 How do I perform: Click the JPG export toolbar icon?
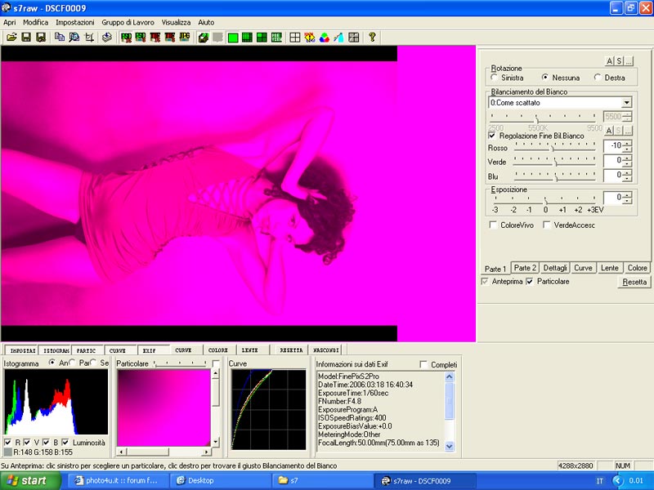pyautogui.click(x=185, y=37)
